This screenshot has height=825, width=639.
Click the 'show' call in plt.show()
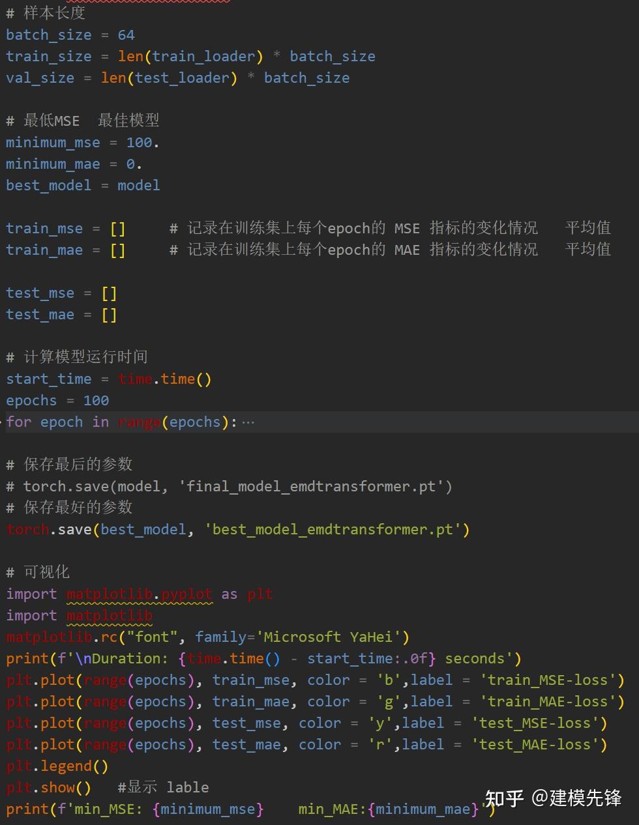click(57, 788)
